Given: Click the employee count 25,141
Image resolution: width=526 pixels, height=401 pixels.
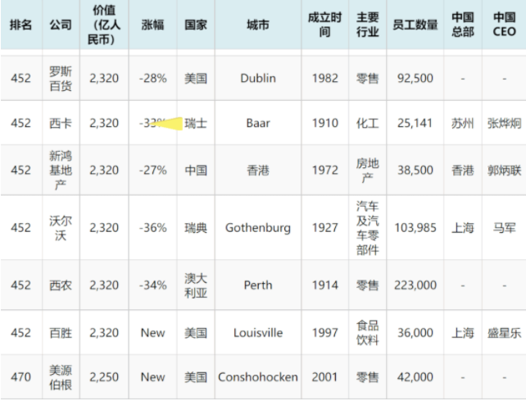Looking at the screenshot, I should [x=415, y=123].
